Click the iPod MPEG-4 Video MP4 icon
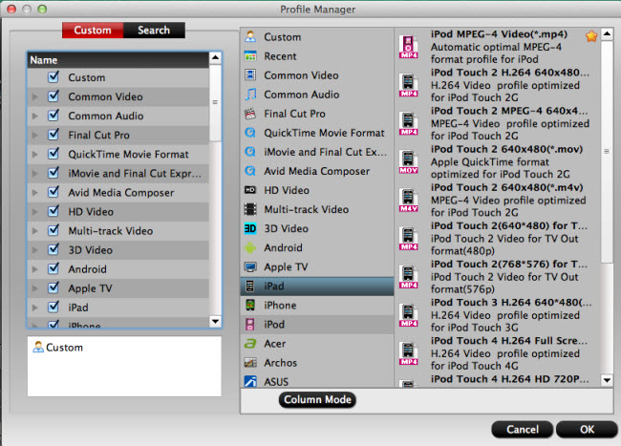This screenshot has height=446, width=621. [408, 47]
